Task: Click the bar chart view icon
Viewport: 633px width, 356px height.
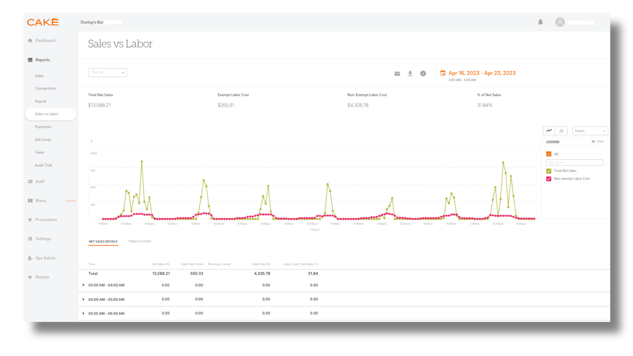Action: pos(561,131)
